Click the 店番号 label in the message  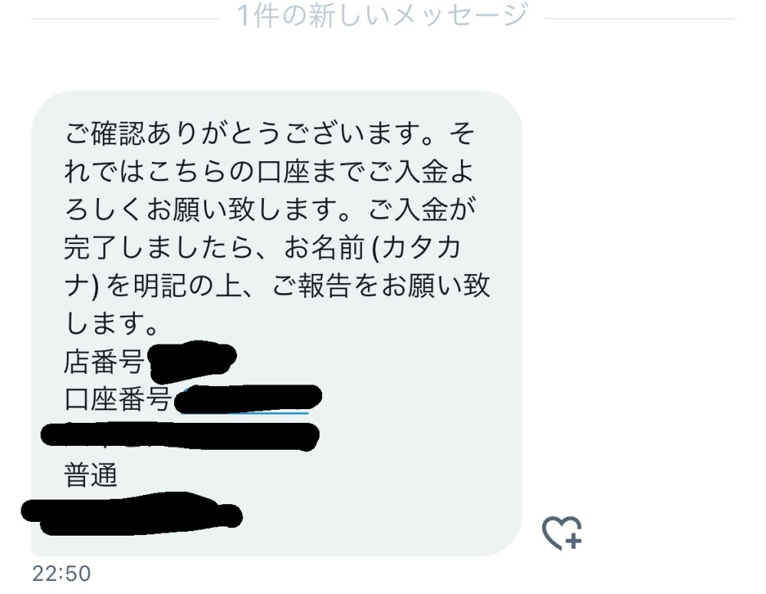tap(104, 361)
